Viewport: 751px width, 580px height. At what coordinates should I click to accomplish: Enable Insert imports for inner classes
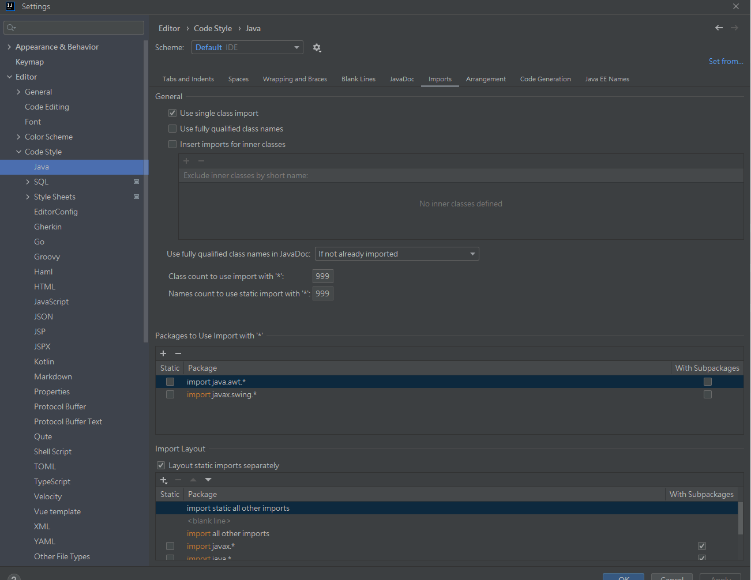172,144
